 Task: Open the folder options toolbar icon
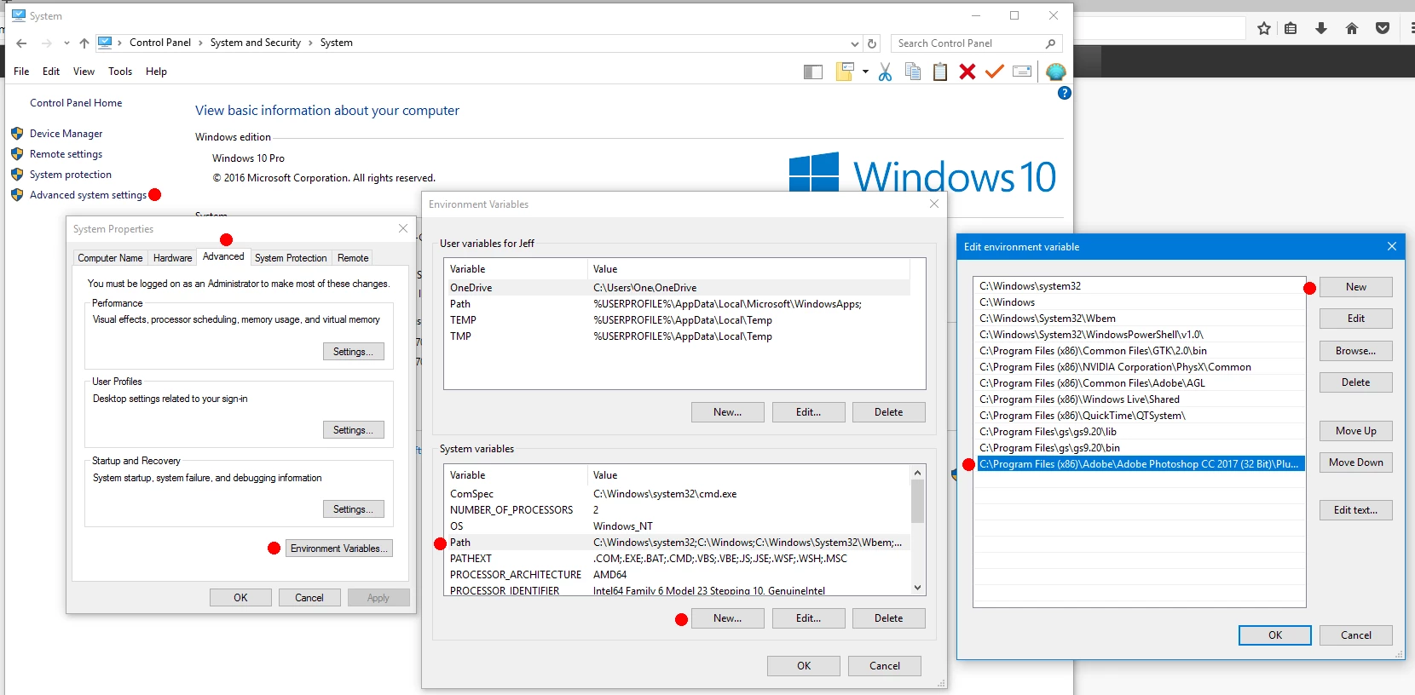coord(845,72)
